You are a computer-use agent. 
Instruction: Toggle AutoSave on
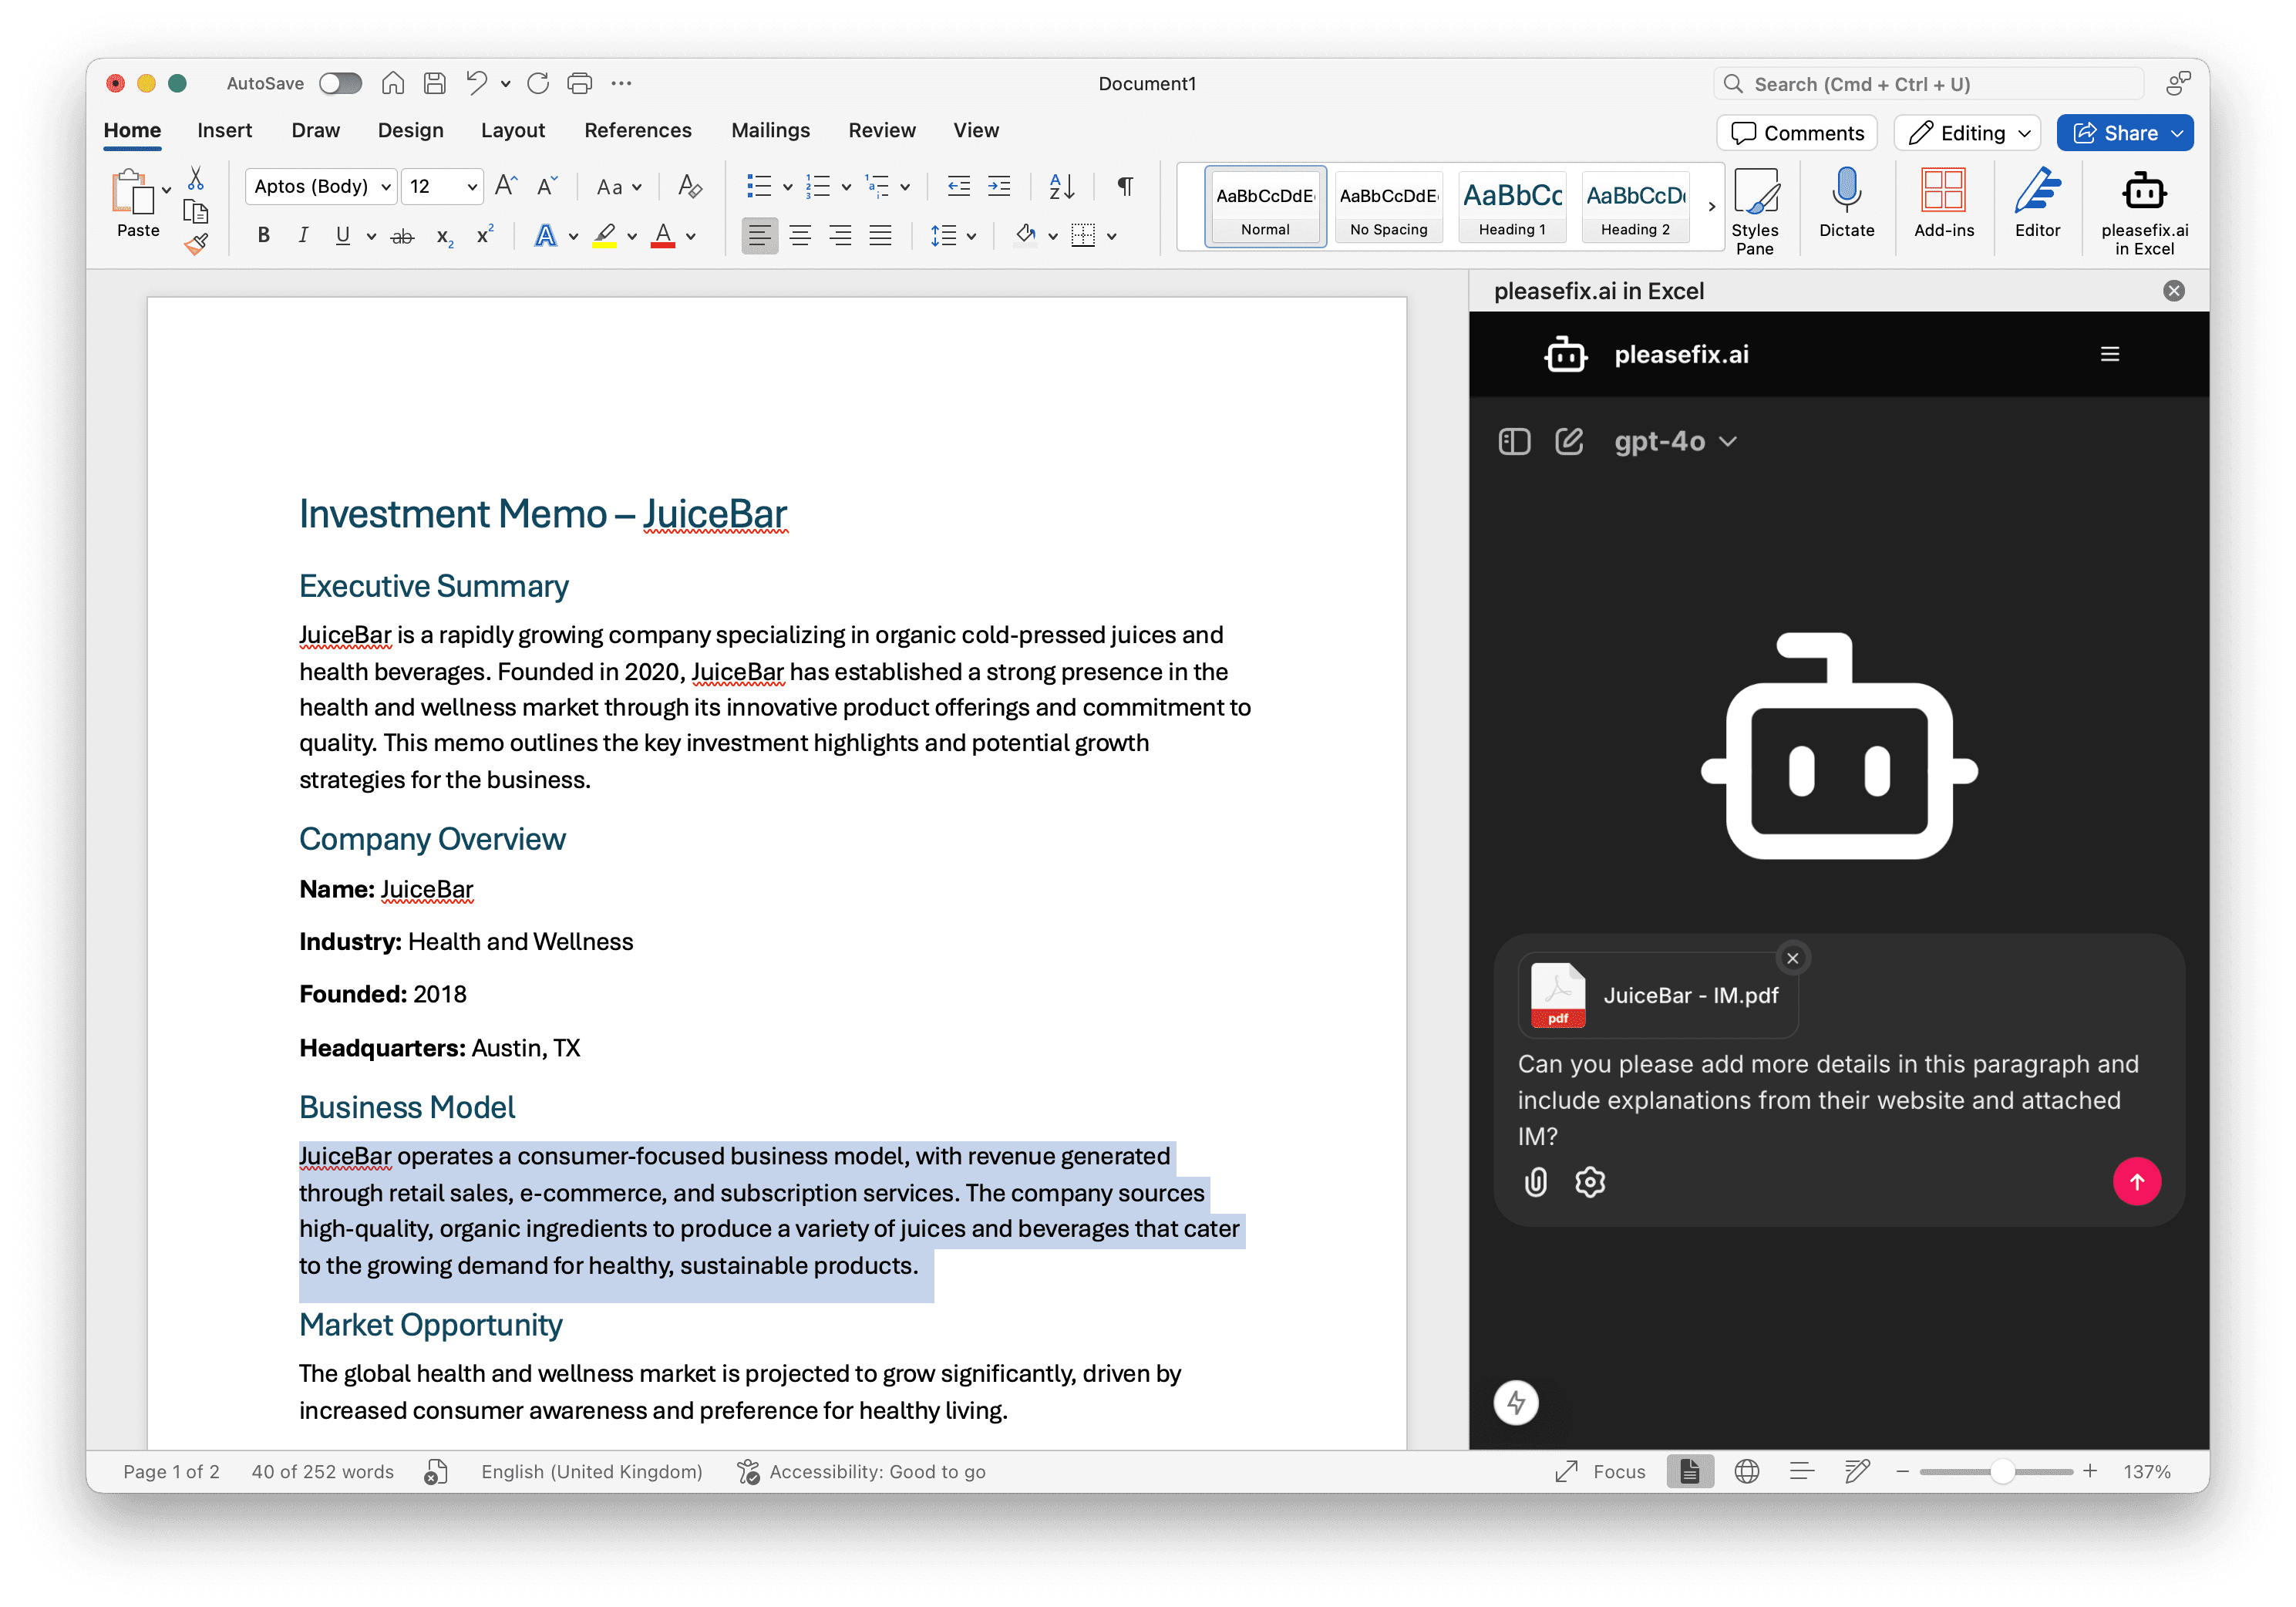point(340,83)
